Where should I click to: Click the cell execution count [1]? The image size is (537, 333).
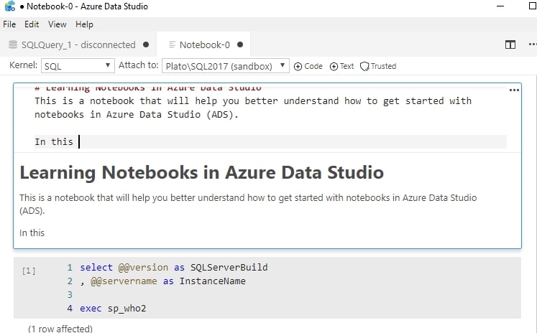(29, 271)
